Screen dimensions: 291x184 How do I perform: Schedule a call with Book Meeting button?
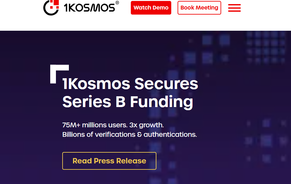pos(199,8)
